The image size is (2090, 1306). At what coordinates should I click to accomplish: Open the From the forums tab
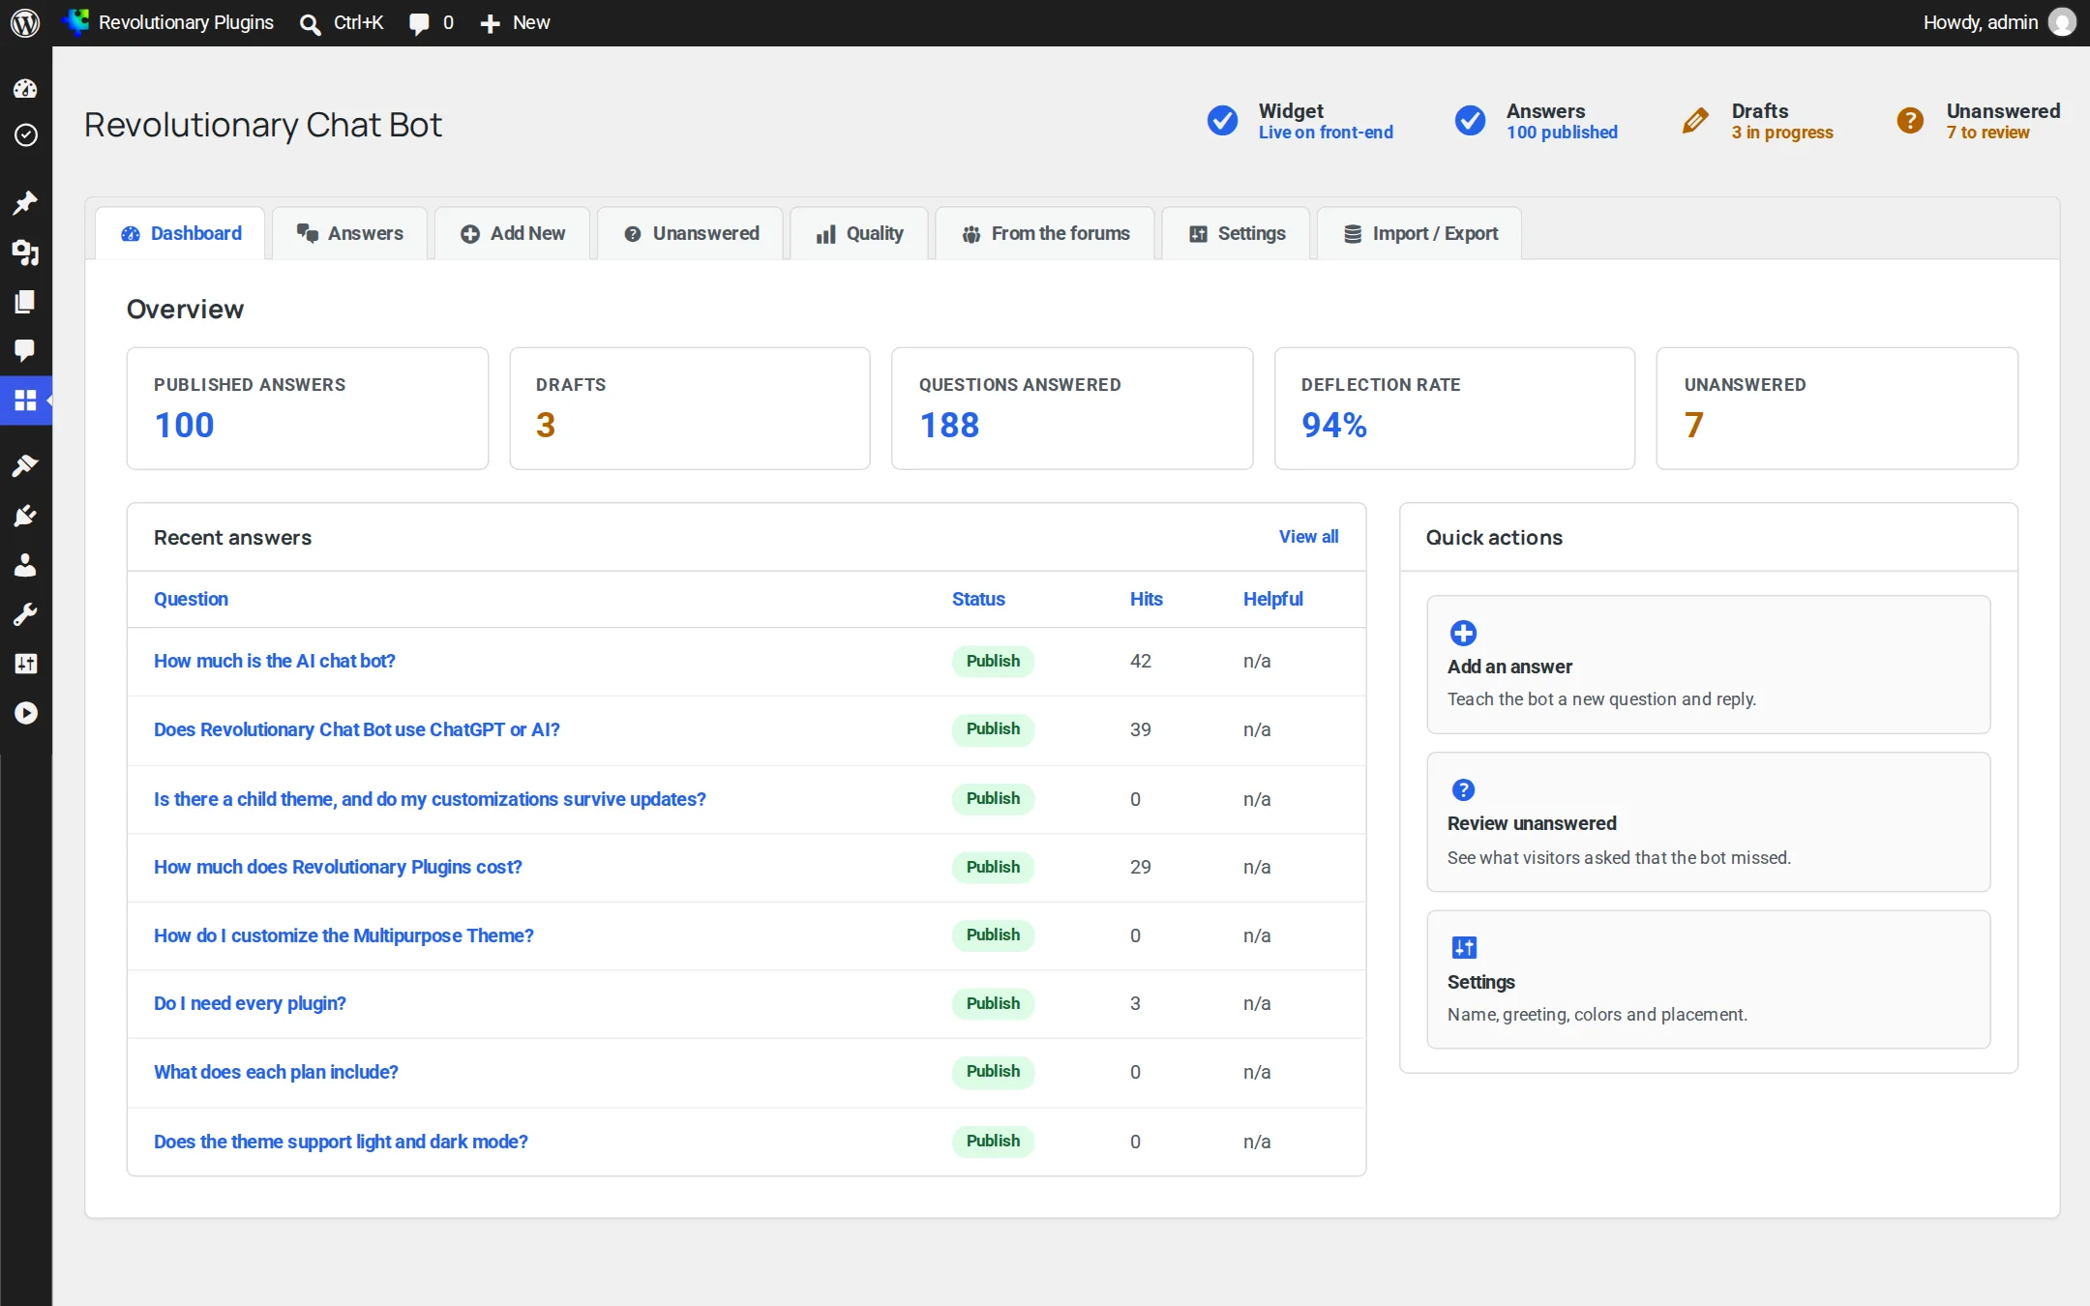tap(1045, 233)
